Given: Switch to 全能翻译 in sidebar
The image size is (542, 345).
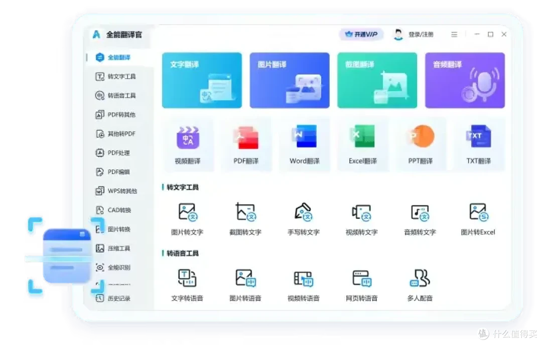Looking at the screenshot, I should click(x=119, y=57).
